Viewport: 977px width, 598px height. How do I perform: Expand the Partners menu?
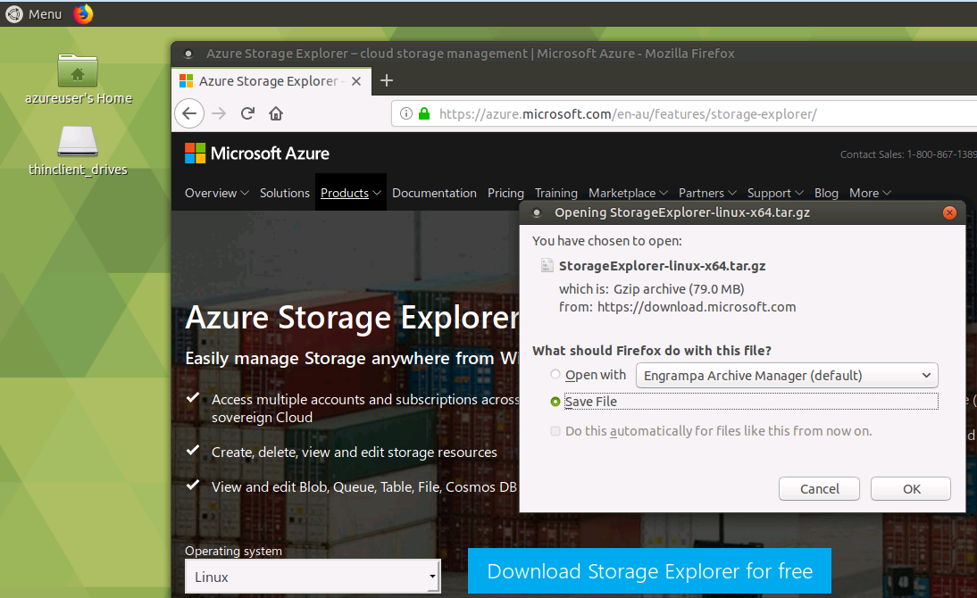(x=707, y=193)
